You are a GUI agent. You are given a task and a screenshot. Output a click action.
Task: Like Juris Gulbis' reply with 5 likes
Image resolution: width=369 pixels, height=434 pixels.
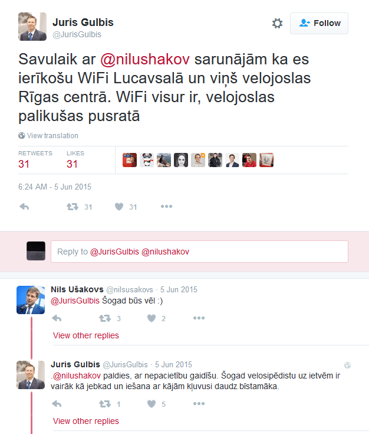point(151,404)
